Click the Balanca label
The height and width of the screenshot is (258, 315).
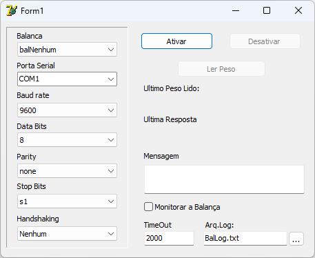click(30, 36)
